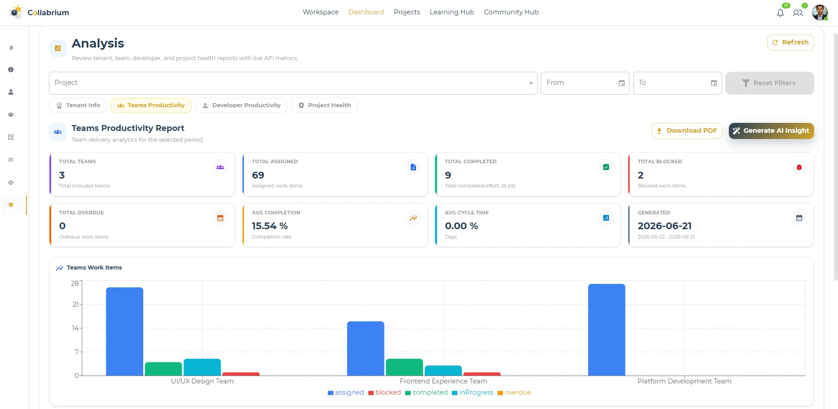Click the info icon in the sidebar
The width and height of the screenshot is (838, 409).
click(x=11, y=70)
